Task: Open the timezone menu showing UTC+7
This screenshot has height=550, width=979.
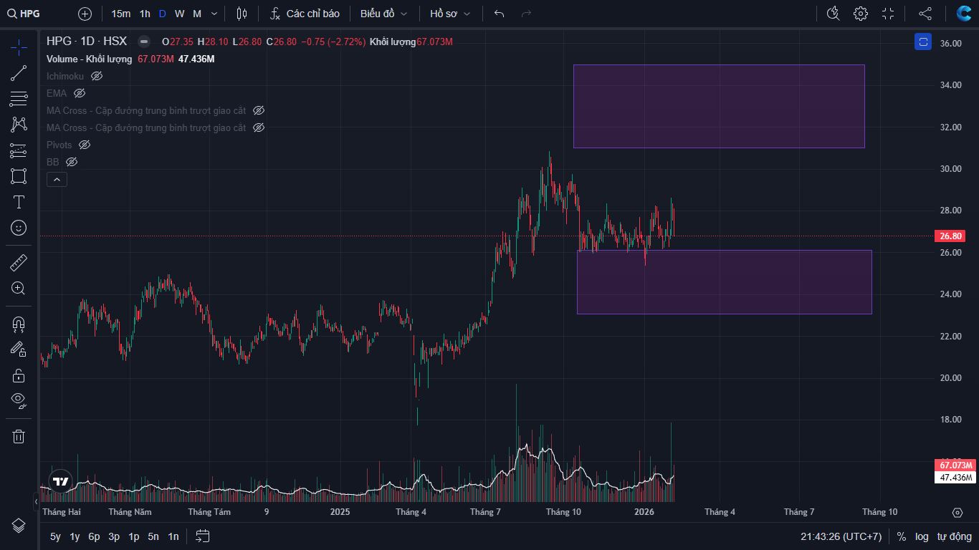Action: [841, 536]
